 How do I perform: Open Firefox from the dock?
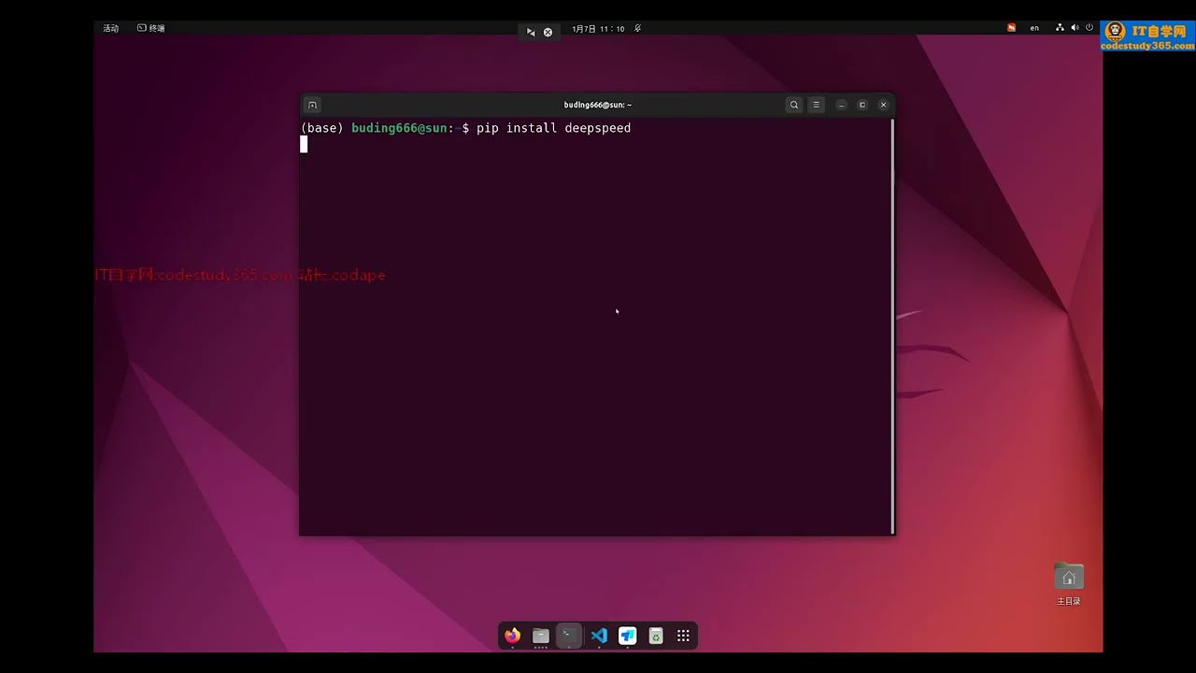[x=512, y=636]
